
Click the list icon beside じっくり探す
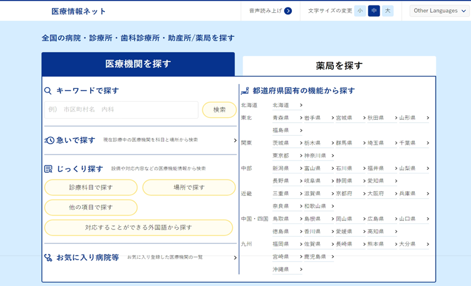click(x=48, y=169)
